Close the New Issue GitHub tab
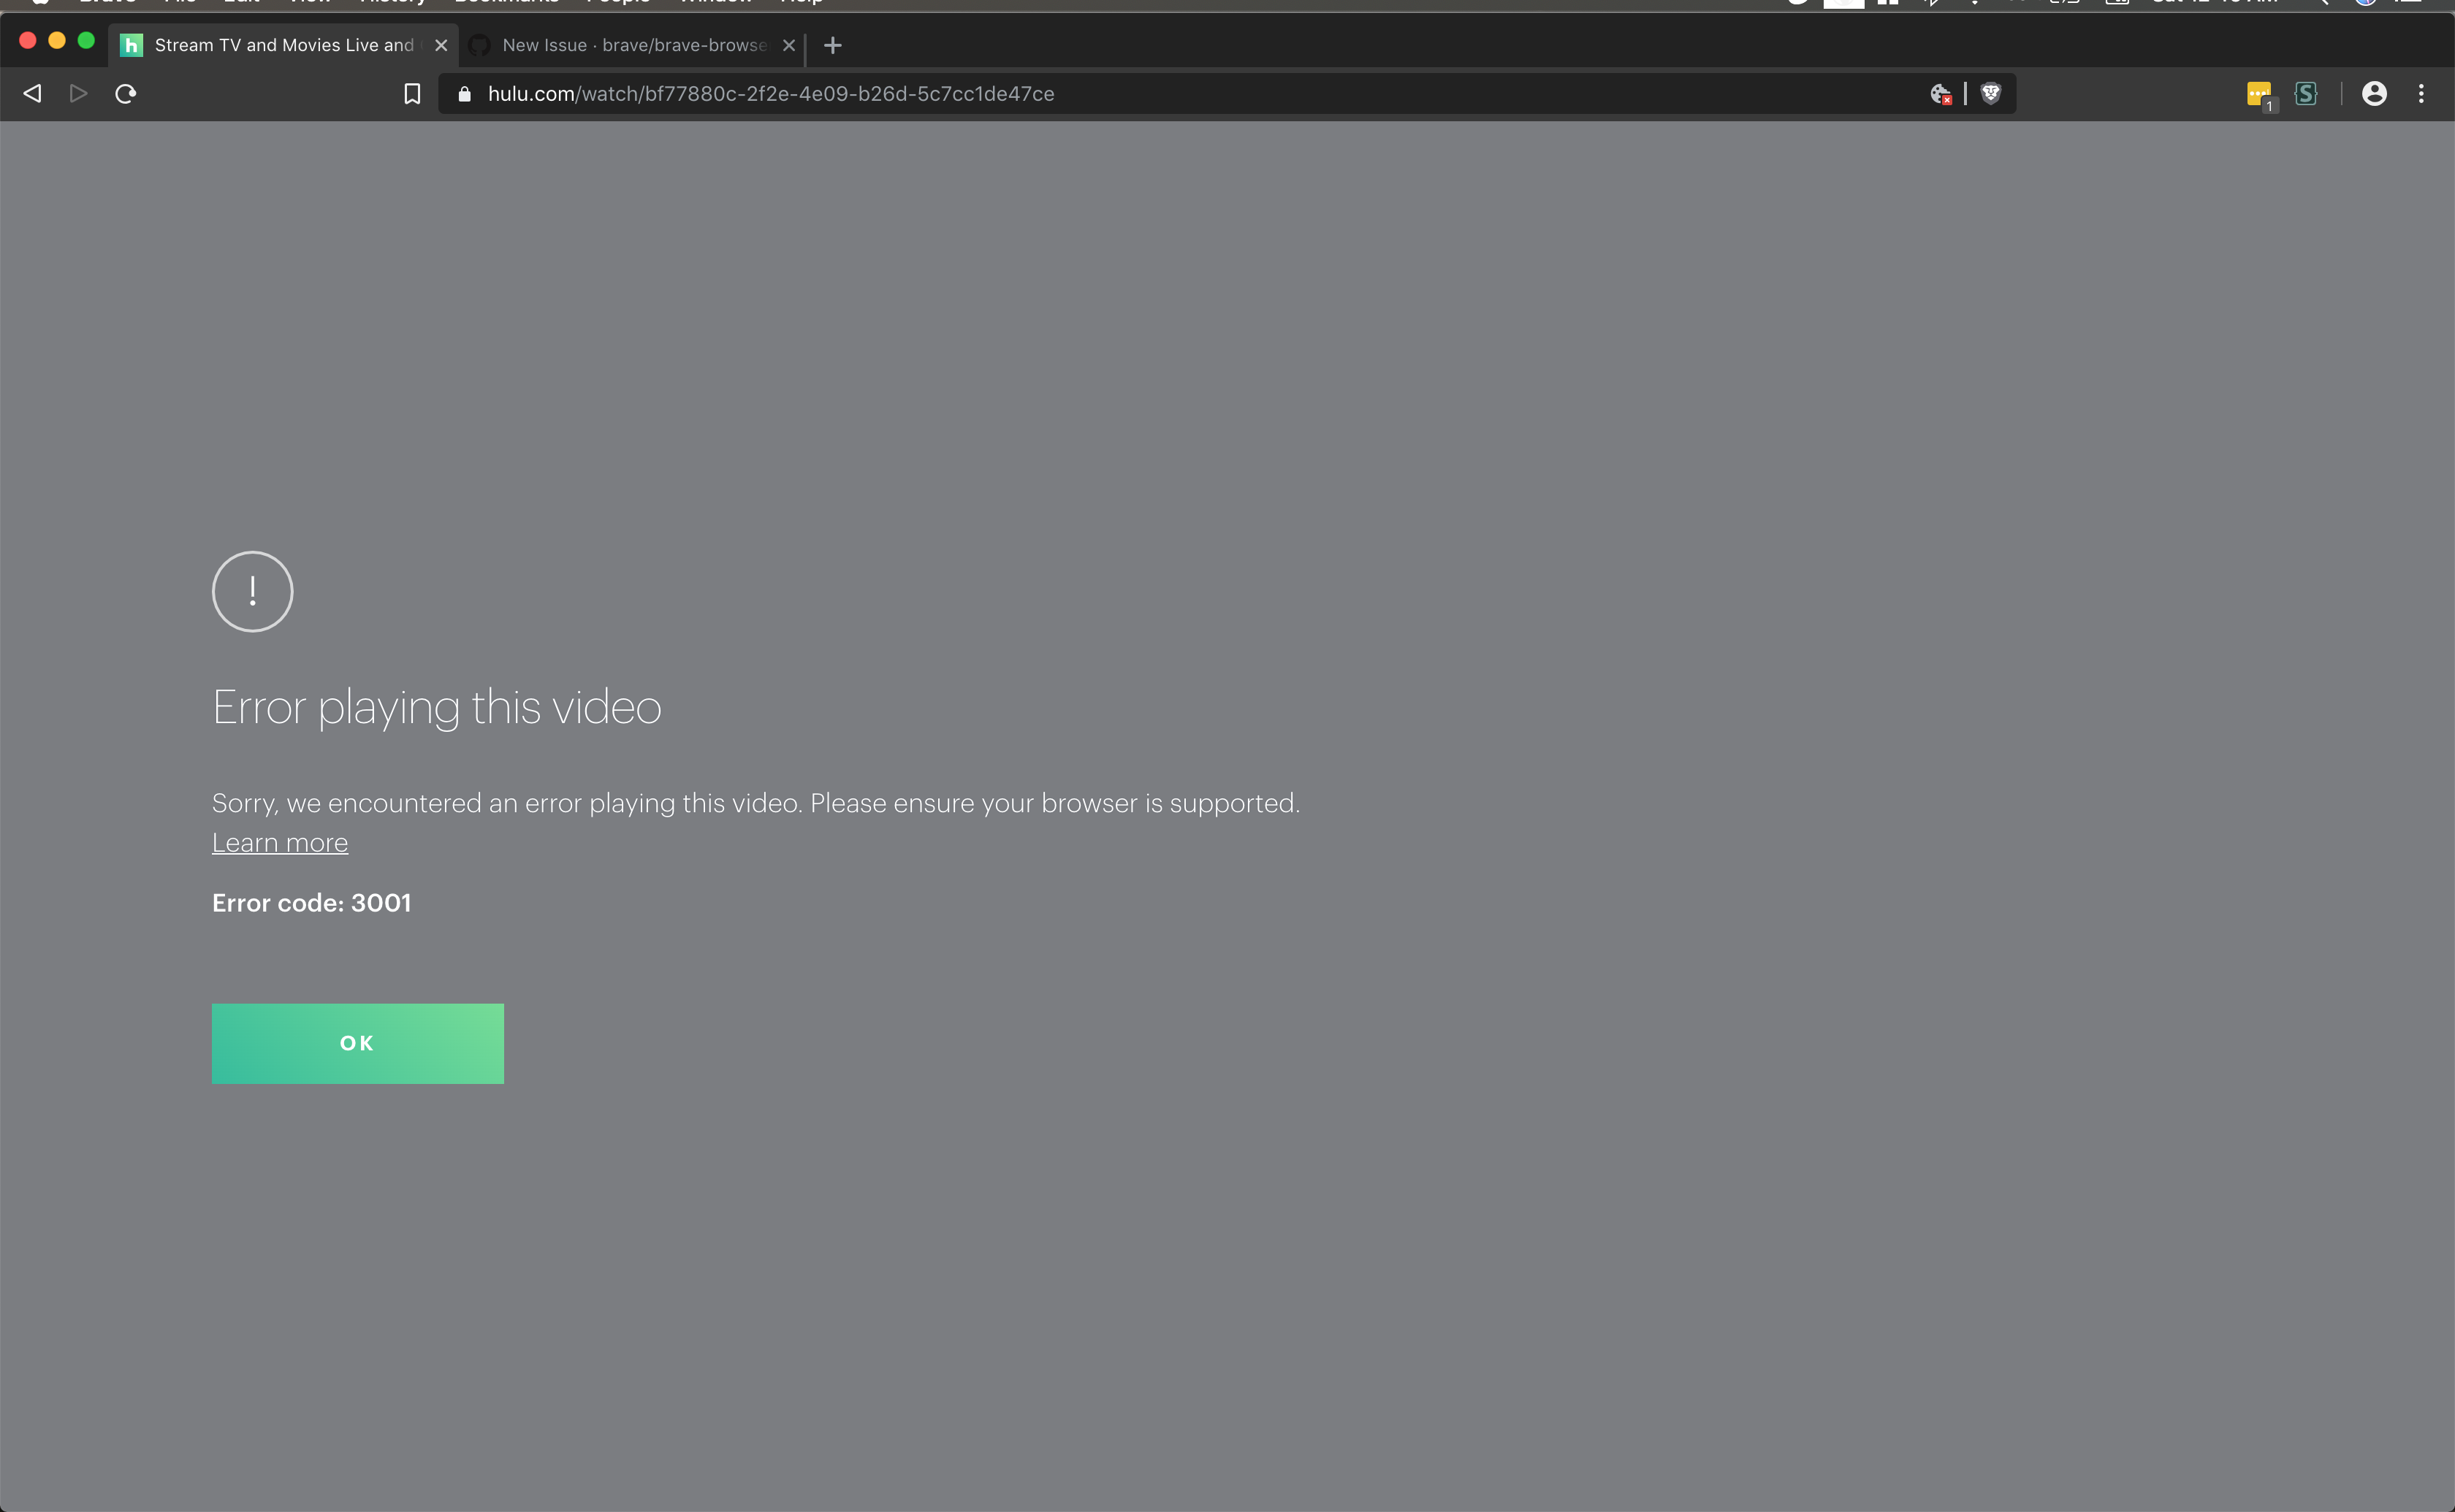The width and height of the screenshot is (2455, 1512). click(789, 45)
